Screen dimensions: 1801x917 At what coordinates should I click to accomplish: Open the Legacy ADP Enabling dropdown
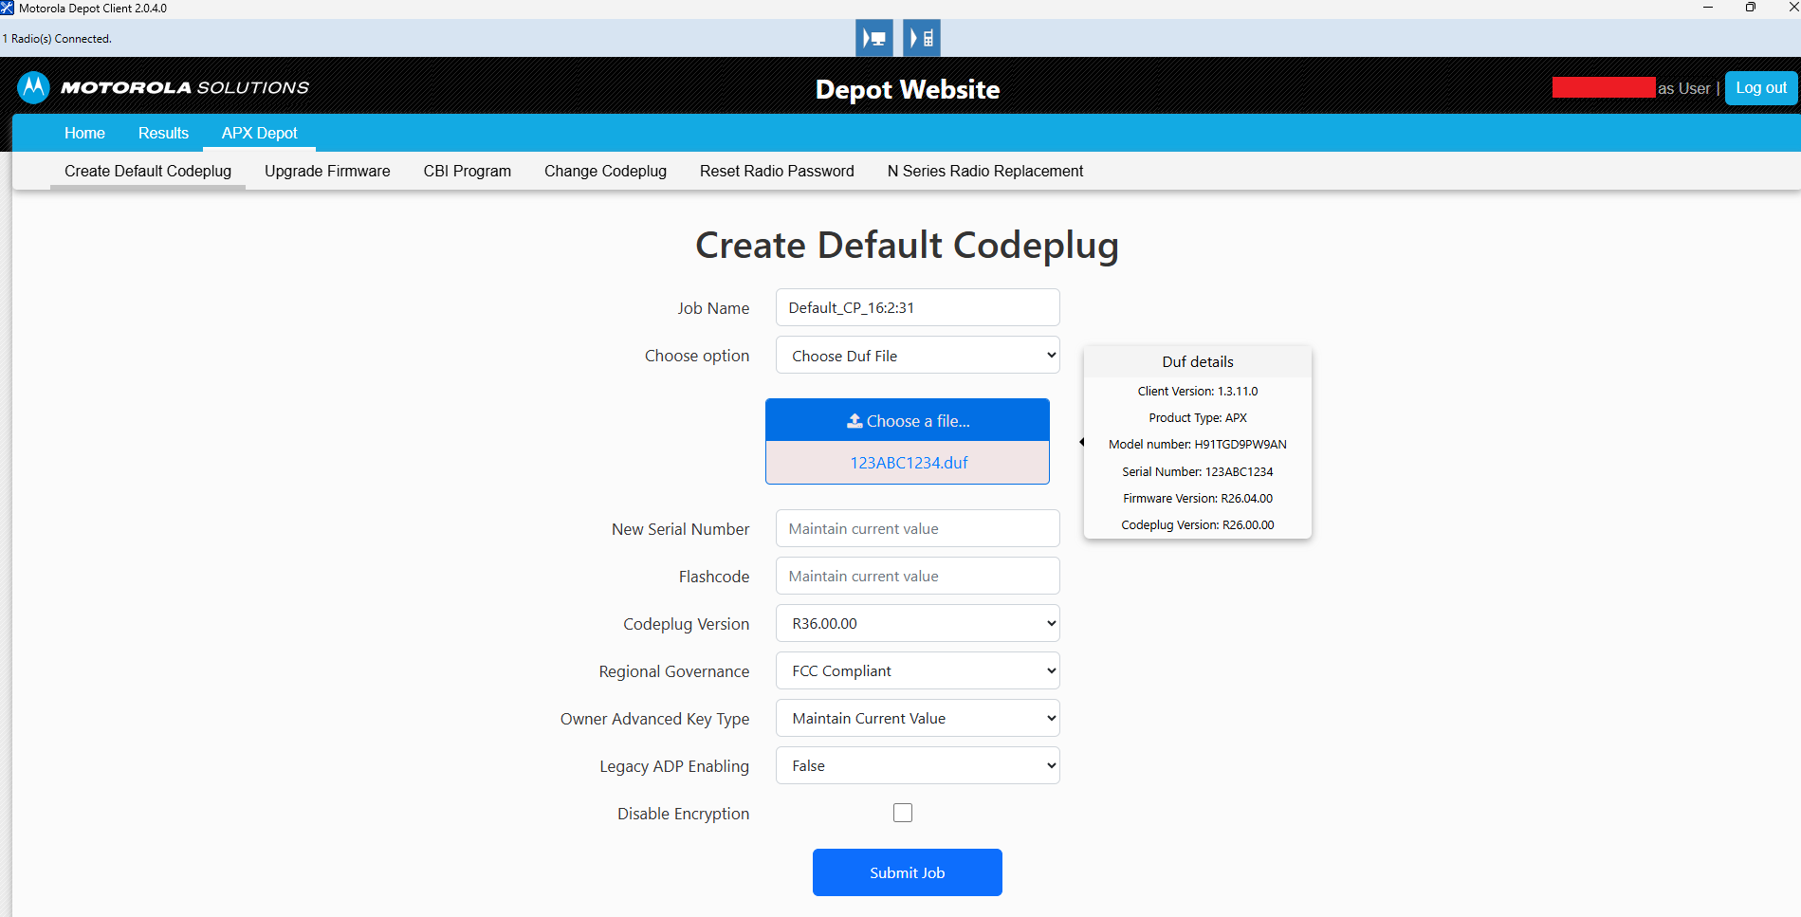pyautogui.click(x=917, y=765)
